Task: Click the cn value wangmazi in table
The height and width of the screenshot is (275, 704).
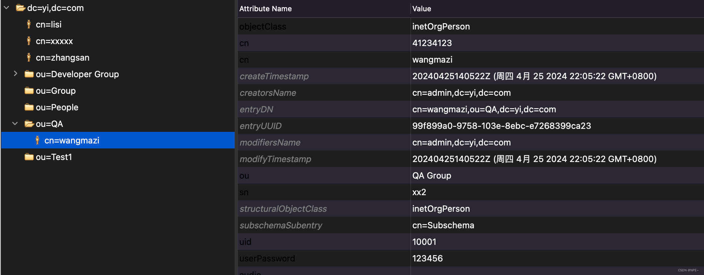Action: tap(432, 60)
